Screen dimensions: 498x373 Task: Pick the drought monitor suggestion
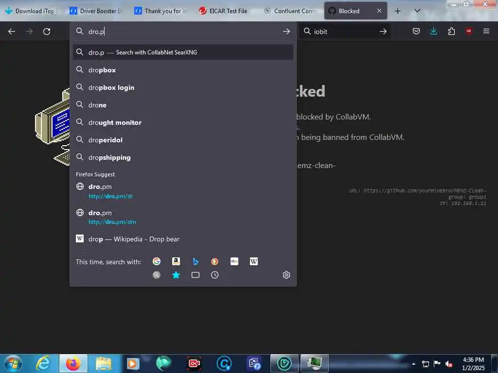pos(183,122)
